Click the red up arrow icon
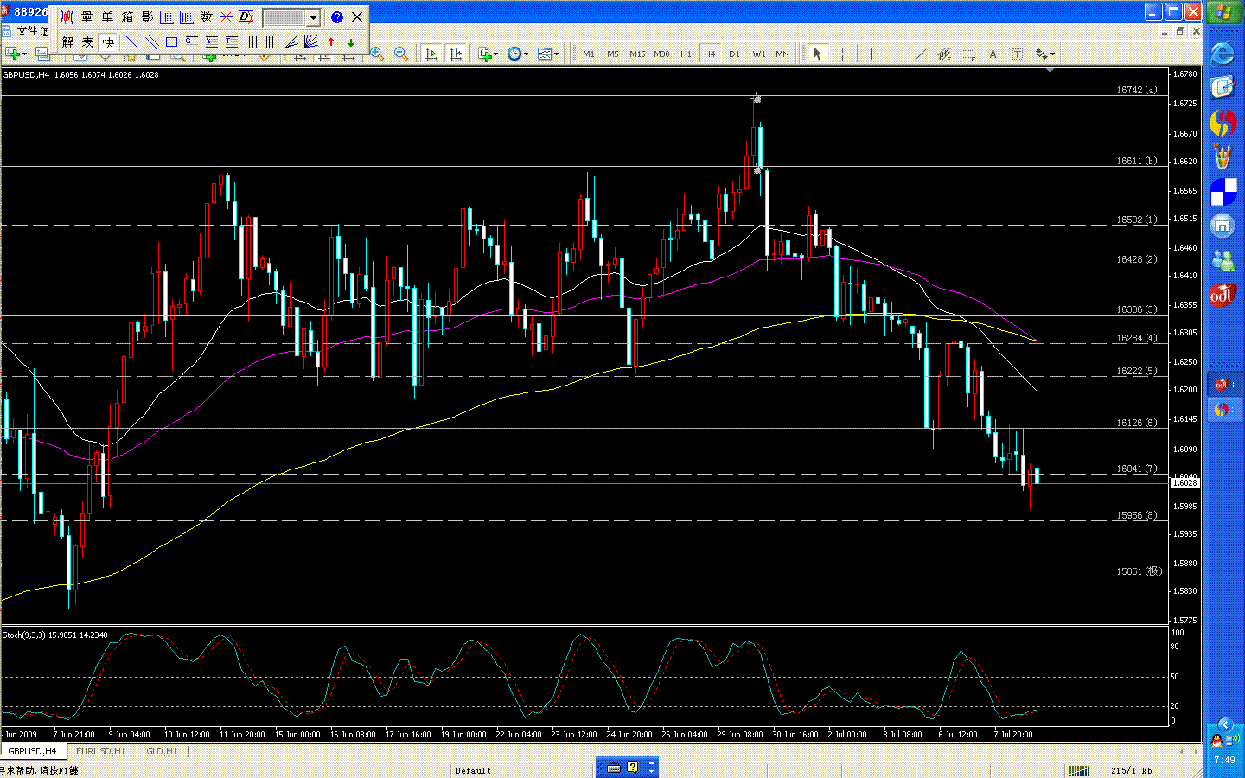Image resolution: width=1245 pixels, height=778 pixels. (331, 42)
